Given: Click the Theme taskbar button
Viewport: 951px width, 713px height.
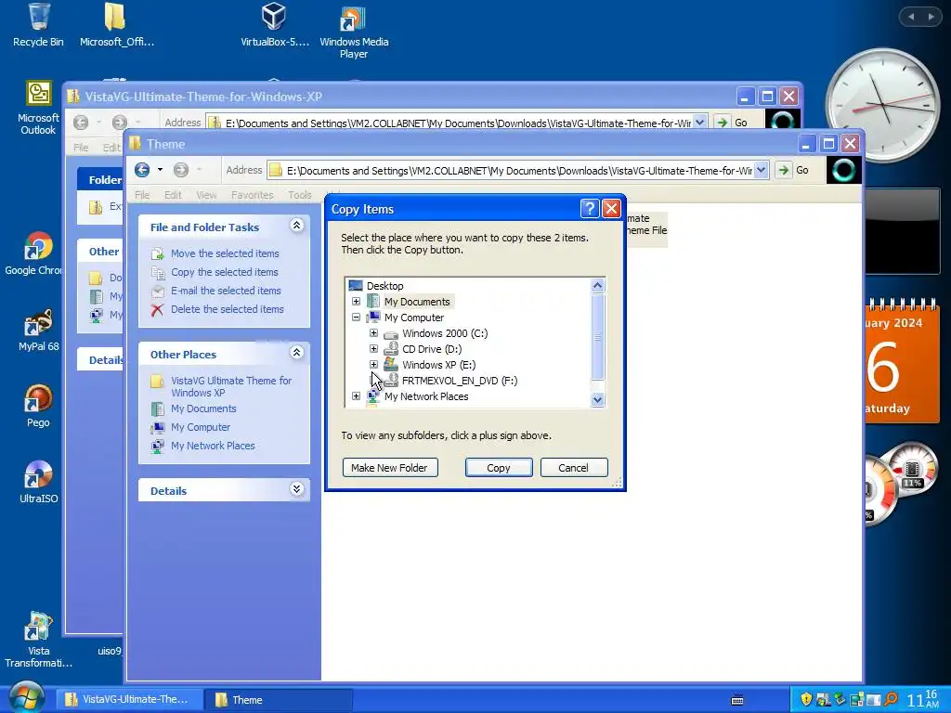Looking at the screenshot, I should click(x=278, y=699).
